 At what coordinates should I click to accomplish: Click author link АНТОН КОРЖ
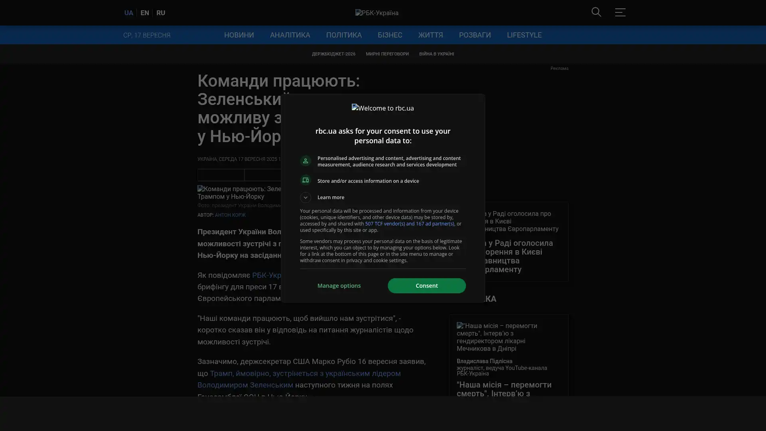(230, 215)
